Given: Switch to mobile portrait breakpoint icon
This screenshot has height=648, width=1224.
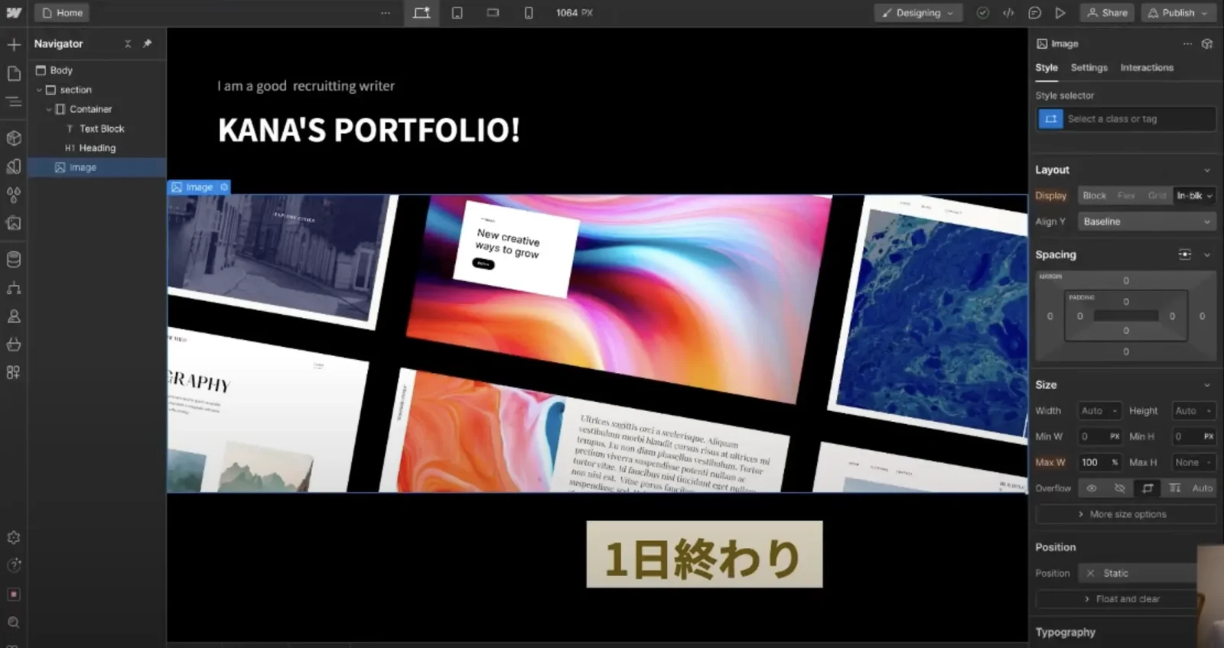Looking at the screenshot, I should (529, 13).
